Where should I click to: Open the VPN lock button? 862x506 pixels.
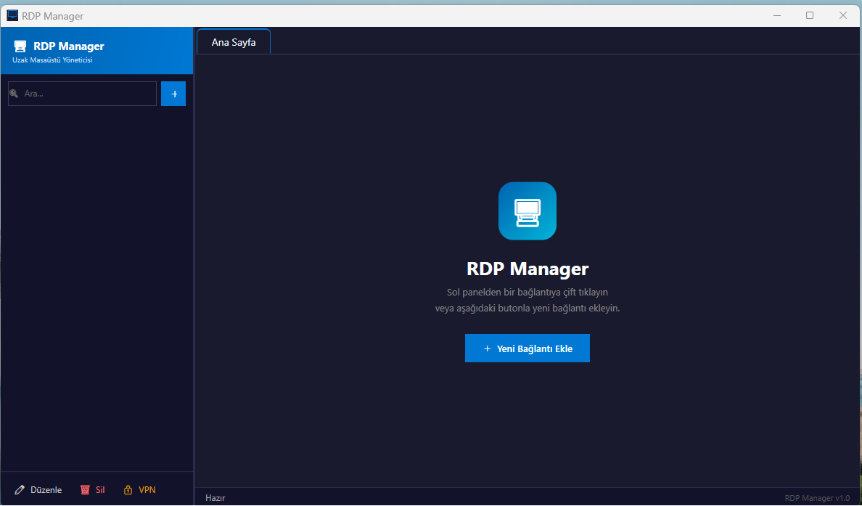pos(139,489)
